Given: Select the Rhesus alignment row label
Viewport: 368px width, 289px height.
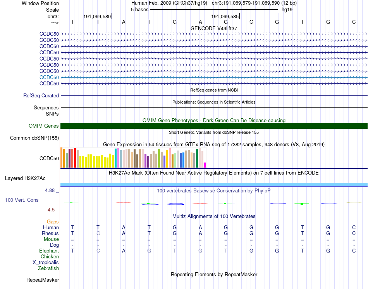Looking at the screenshot, I should (x=50, y=233).
